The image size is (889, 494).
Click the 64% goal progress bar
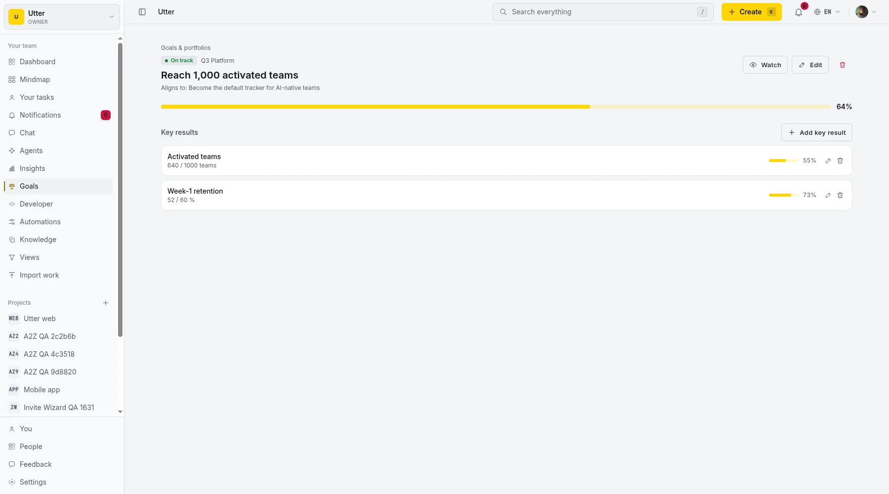(496, 107)
